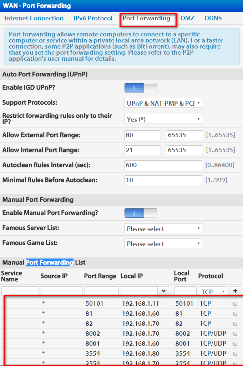This screenshot has height=366, width=243.
Task: Expand the Restrict forwarding rules dropdown
Action: tap(163, 119)
